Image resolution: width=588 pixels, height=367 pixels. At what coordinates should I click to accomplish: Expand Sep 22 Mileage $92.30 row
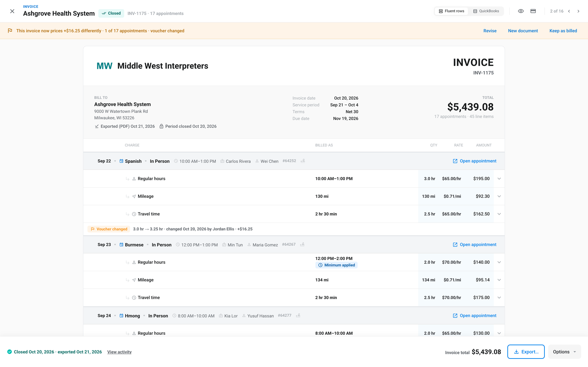[499, 196]
